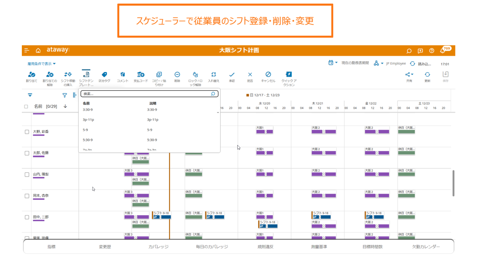Click the 更新 refresh icon
Image resolution: width=485 pixels, height=259 pixels.
(x=427, y=75)
